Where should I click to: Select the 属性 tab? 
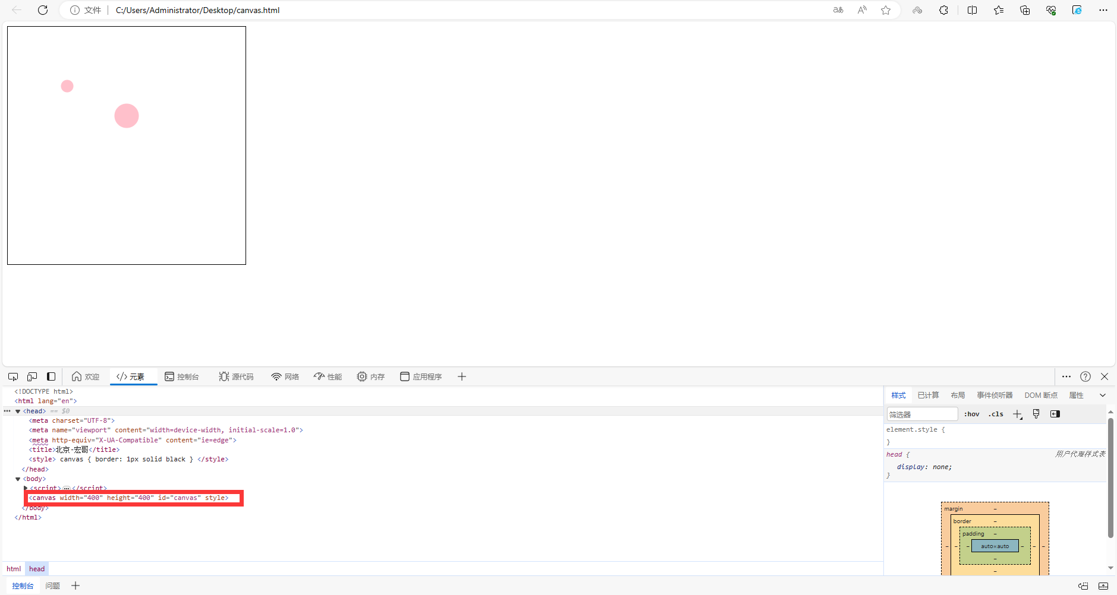click(1076, 395)
